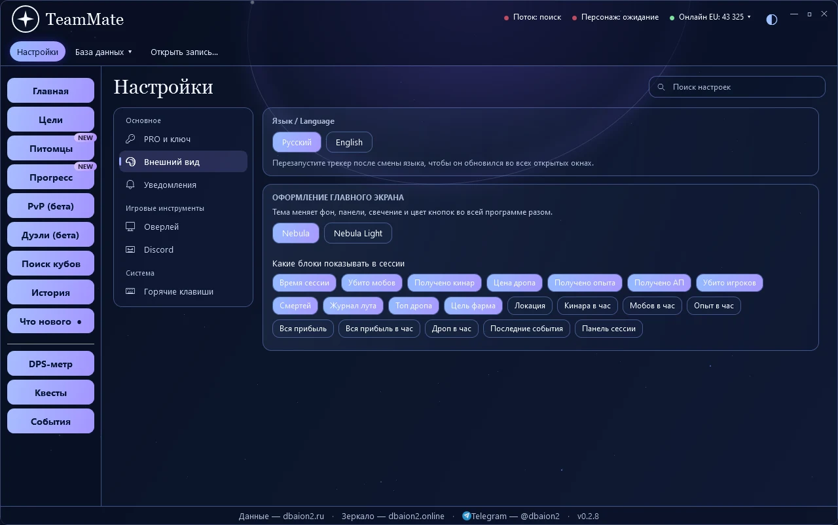Toggle the Убито мобов block chip

point(372,283)
